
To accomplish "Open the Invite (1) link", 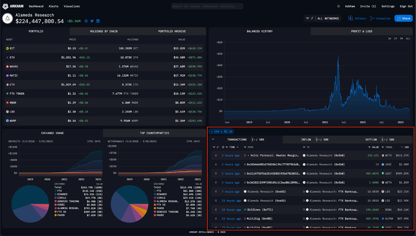I will pyautogui.click(x=368, y=6).
